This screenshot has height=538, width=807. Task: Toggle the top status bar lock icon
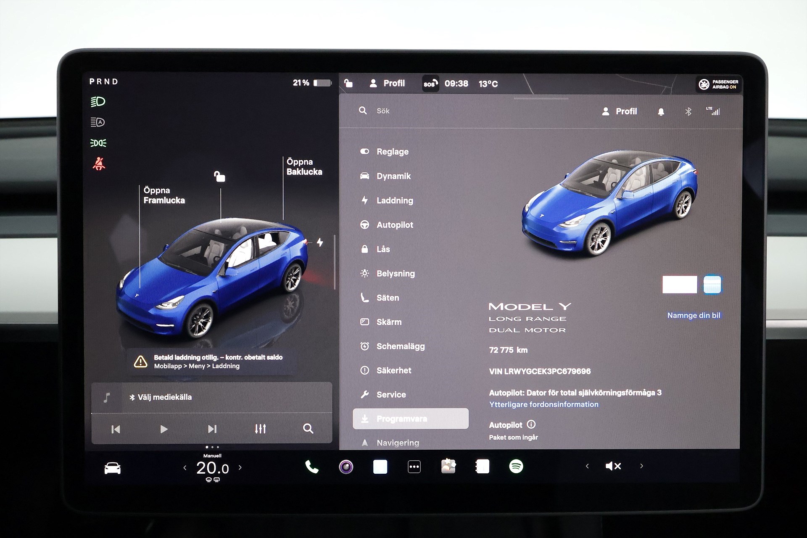coord(348,83)
